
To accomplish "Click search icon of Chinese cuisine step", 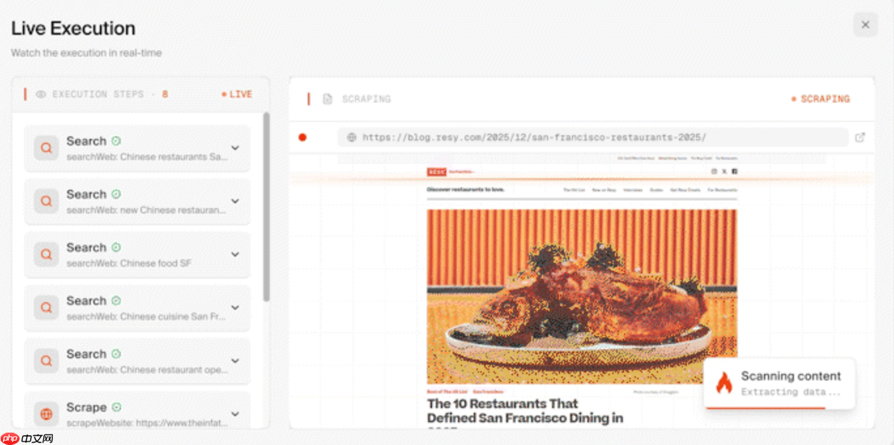I will tap(46, 308).
